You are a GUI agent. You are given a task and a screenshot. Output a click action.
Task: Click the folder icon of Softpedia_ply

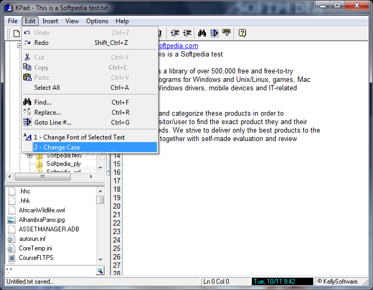(x=39, y=164)
